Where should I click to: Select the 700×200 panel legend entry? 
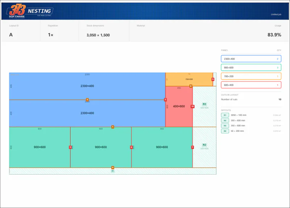251,76
